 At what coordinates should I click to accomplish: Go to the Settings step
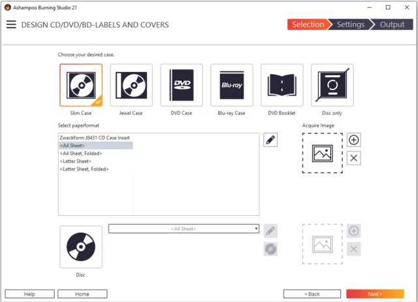351,25
